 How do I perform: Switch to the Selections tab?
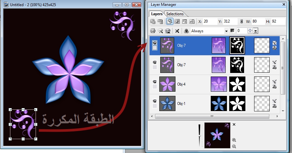[175, 14]
